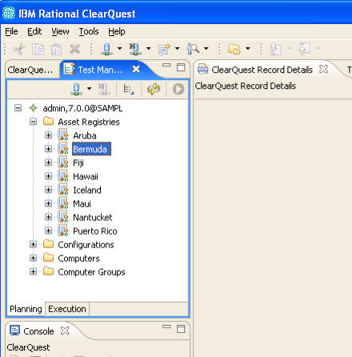Image resolution: width=352 pixels, height=357 pixels.
Task: Expand the Puerto Rico registry node
Action: point(48,231)
